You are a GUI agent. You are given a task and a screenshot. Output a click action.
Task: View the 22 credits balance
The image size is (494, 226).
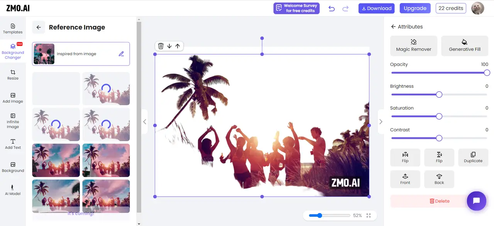pyautogui.click(x=451, y=8)
